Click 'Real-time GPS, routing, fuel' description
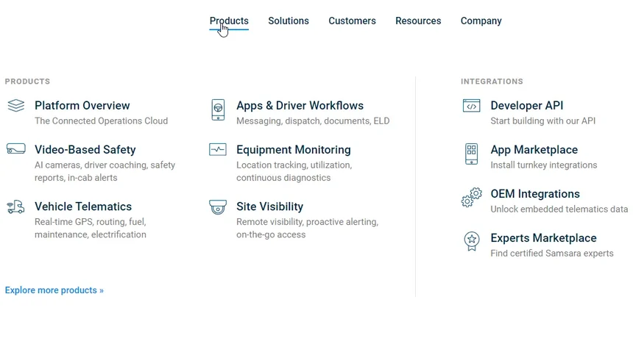This screenshot has height=338, width=633. coord(91,228)
